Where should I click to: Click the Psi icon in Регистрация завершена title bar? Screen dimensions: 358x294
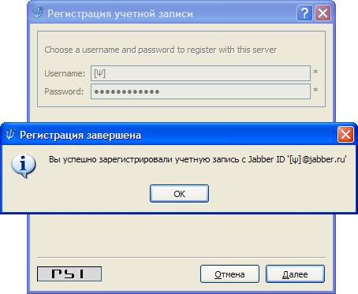[x=10, y=134]
